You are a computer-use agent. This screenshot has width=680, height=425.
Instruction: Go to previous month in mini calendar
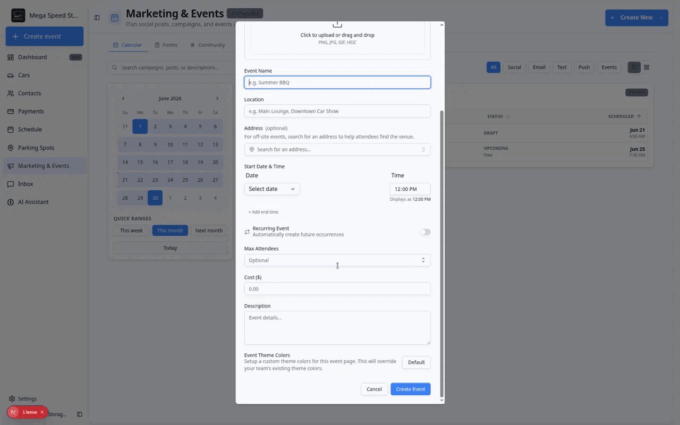coord(123,98)
